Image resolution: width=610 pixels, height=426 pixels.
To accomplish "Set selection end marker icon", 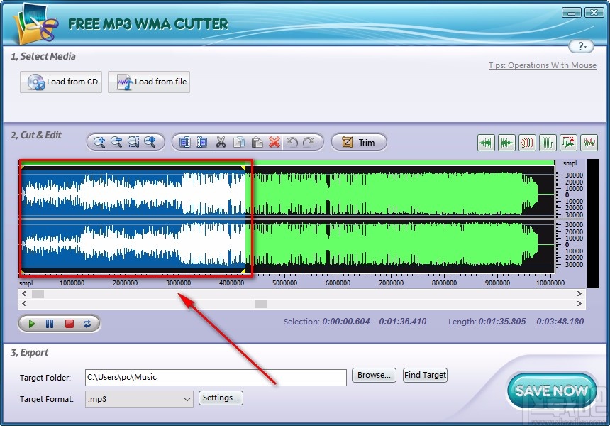I will 201,142.
